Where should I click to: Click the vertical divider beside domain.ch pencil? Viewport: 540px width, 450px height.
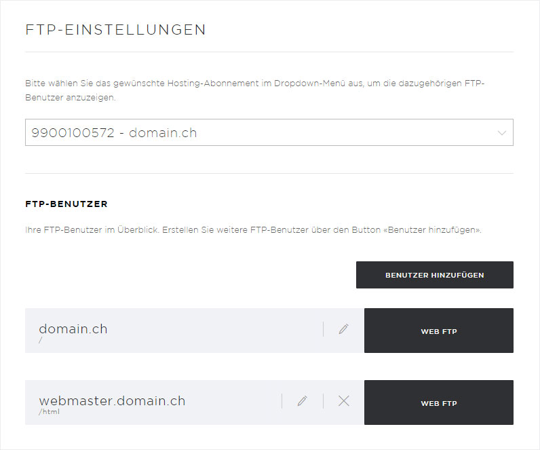coord(323,329)
